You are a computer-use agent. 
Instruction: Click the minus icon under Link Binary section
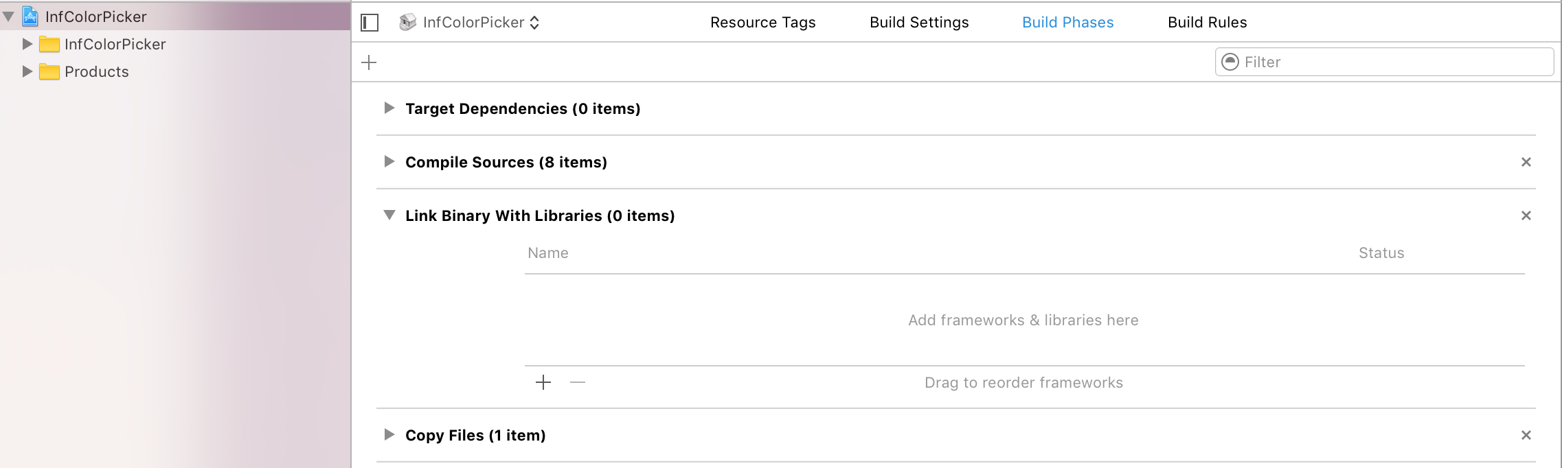click(578, 382)
